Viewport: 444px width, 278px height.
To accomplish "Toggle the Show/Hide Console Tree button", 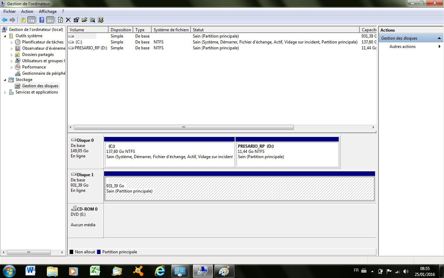I will pos(32,20).
